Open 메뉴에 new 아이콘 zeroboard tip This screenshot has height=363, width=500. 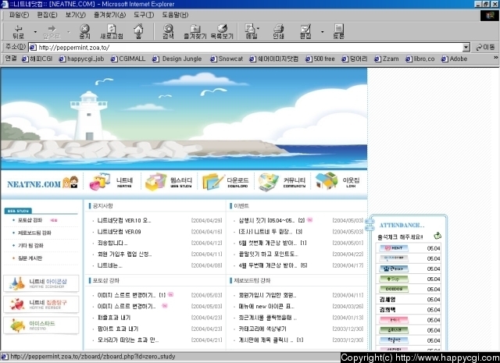(x=266, y=307)
